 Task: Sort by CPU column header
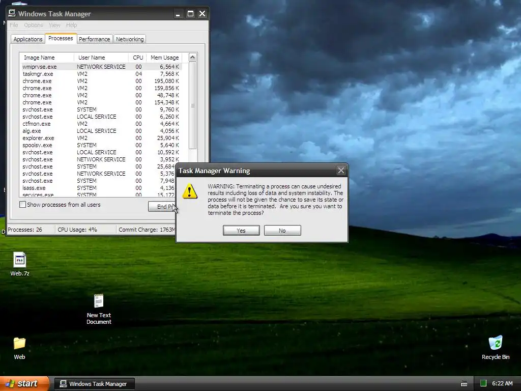pos(137,58)
